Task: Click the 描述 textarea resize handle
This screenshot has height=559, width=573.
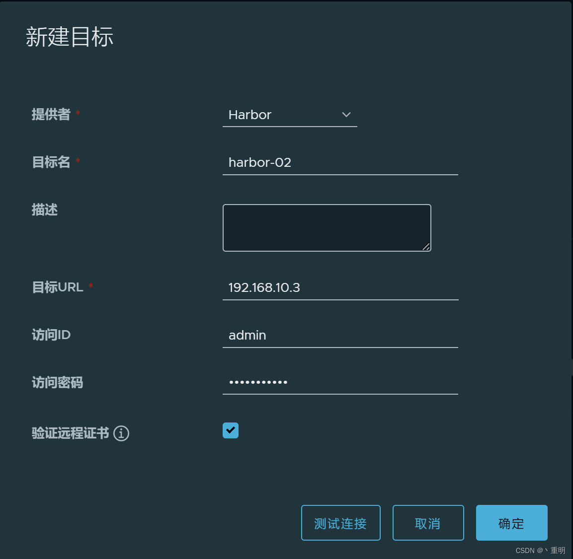Action: click(426, 247)
